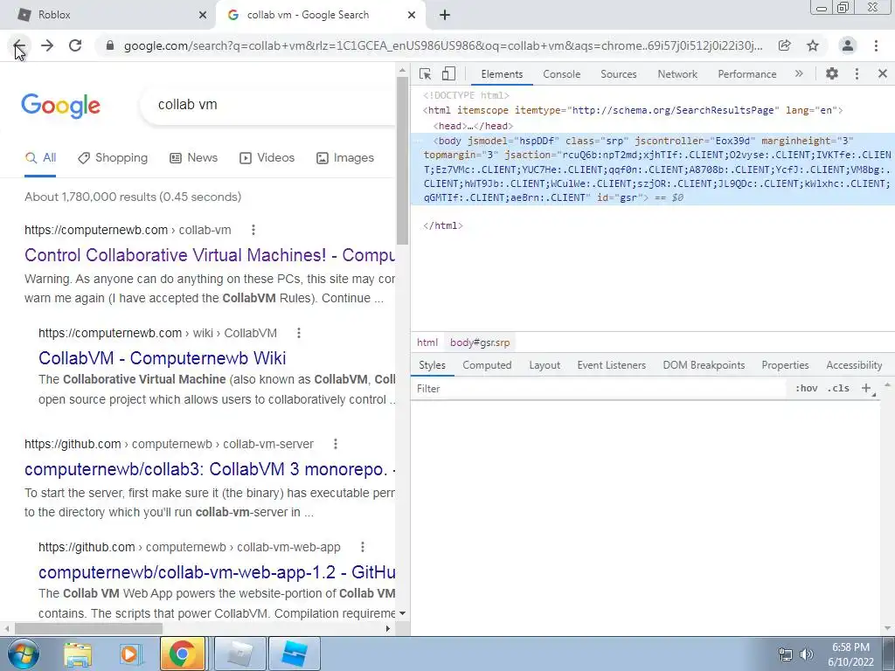895x671 pixels.
Task: Open the Chrome profile avatar menu
Action: pos(848,45)
